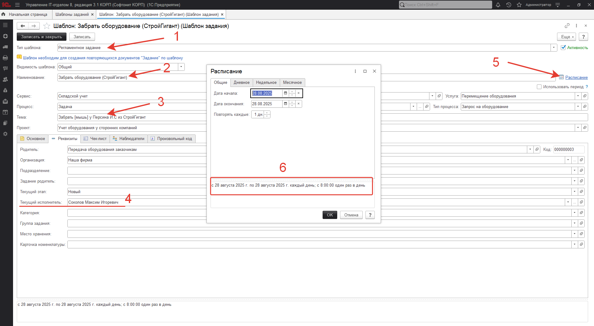
Task: Add template to favorites star
Action: (47, 26)
